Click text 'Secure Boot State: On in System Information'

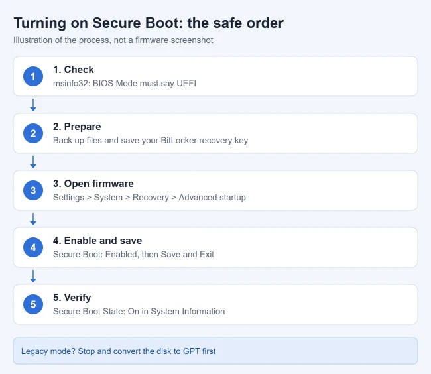click(139, 312)
